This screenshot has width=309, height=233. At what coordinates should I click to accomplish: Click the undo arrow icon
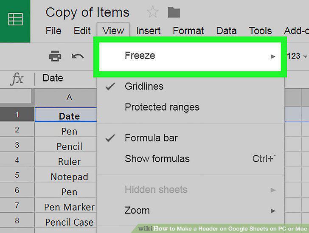[x=78, y=56]
